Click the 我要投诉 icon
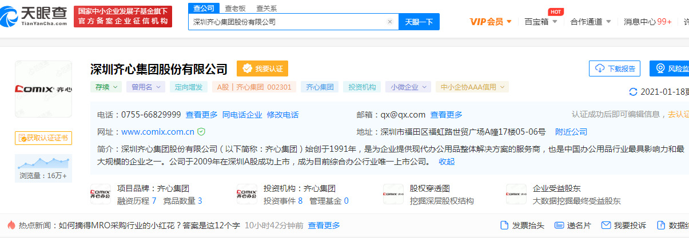This screenshot has height=238, width=689. click(607, 225)
